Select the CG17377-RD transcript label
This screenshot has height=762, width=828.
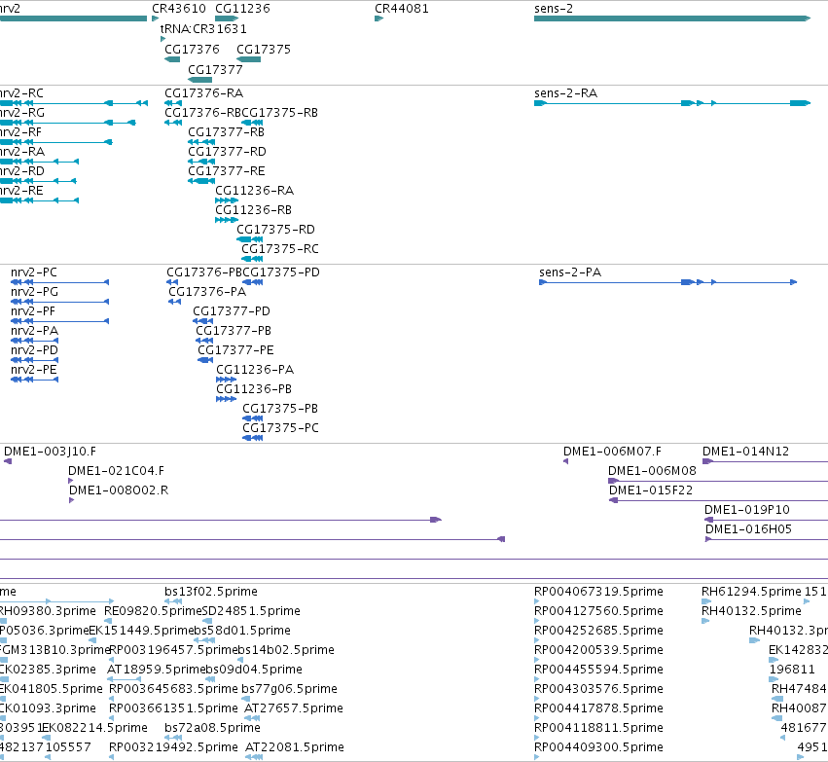[x=227, y=152]
